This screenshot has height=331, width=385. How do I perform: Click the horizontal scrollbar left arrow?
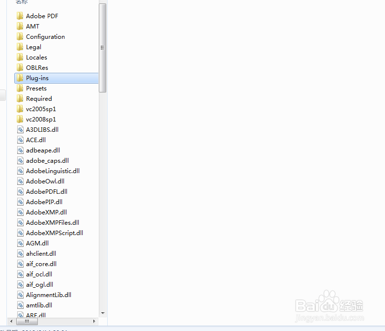[x=11, y=321]
